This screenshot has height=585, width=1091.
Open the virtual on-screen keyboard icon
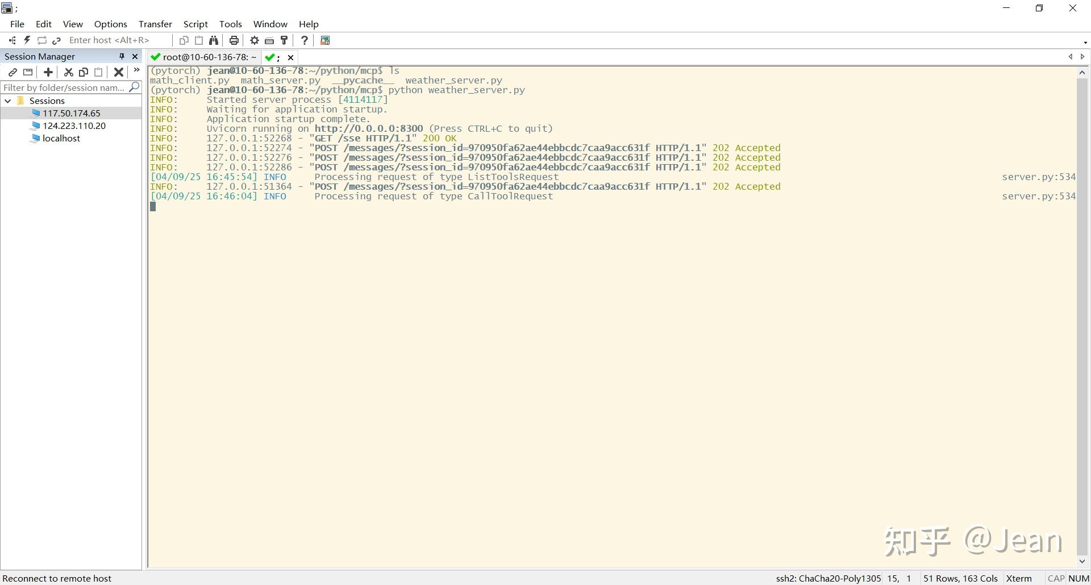tap(269, 40)
